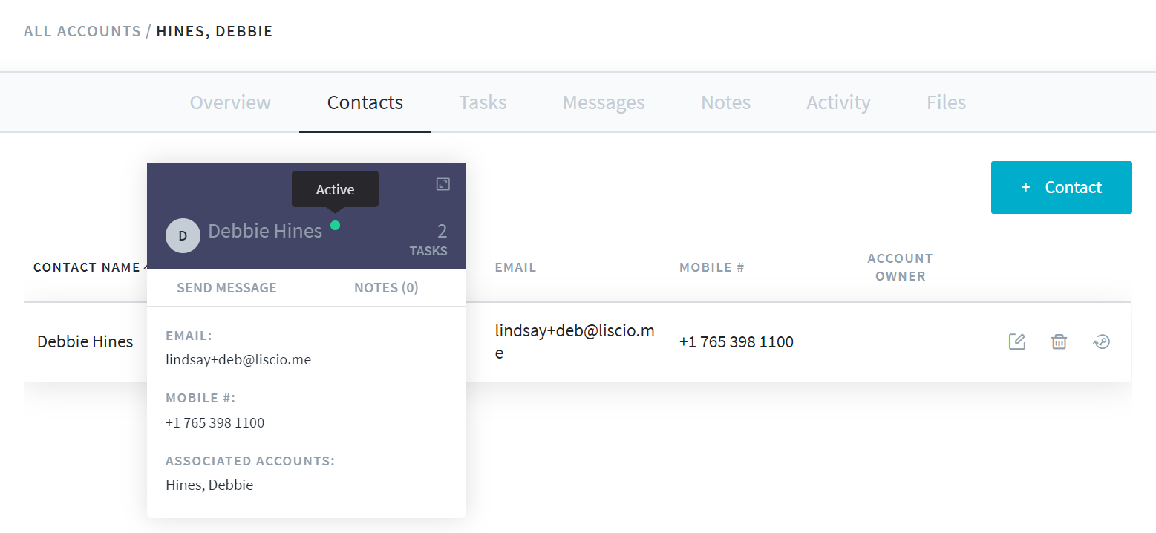The height and width of the screenshot is (533, 1156).
Task: Click the green active status dot
Action: [x=336, y=225]
